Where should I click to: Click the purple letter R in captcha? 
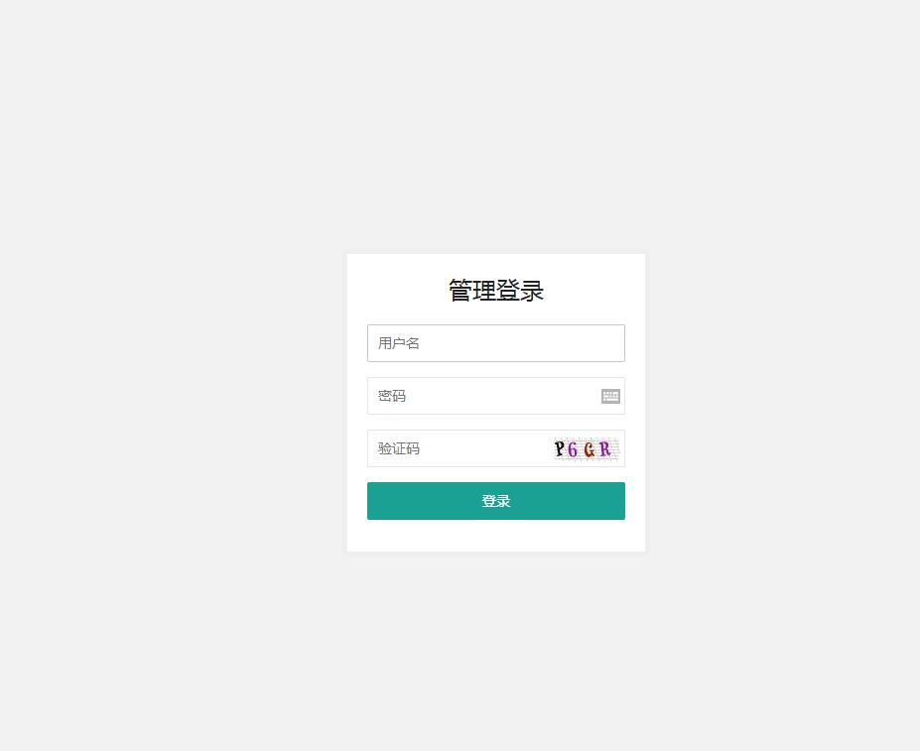(605, 449)
